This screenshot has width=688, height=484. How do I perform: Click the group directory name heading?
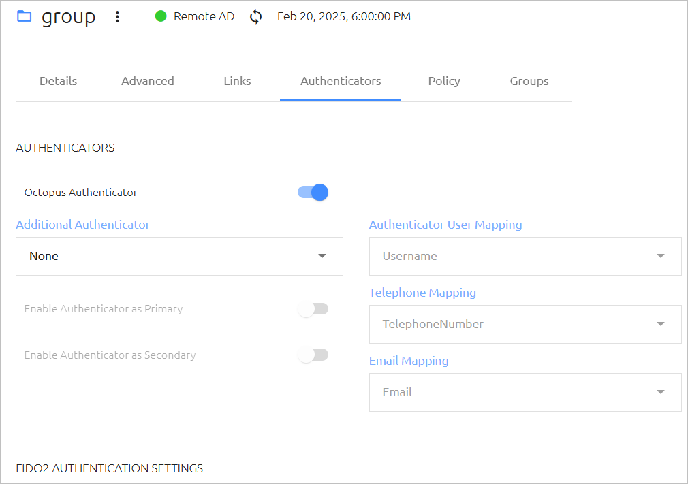(x=68, y=18)
